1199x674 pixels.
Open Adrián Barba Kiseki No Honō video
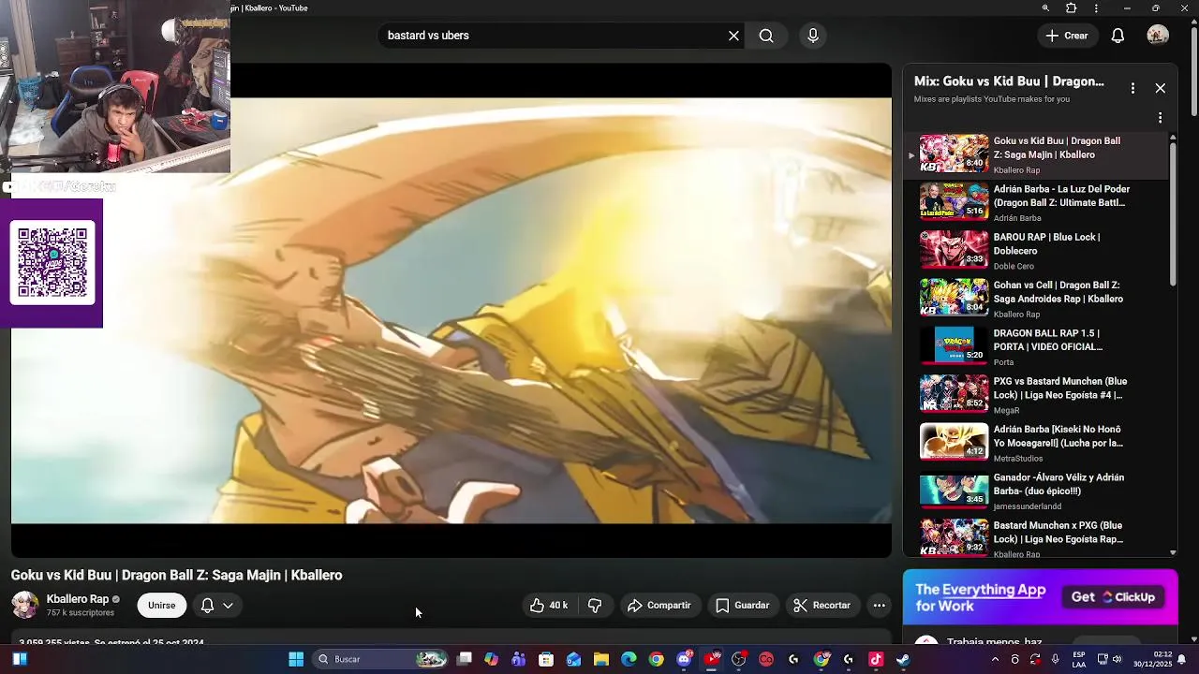pos(1035,442)
